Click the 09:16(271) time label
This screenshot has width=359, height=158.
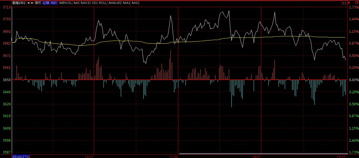tap(21, 156)
